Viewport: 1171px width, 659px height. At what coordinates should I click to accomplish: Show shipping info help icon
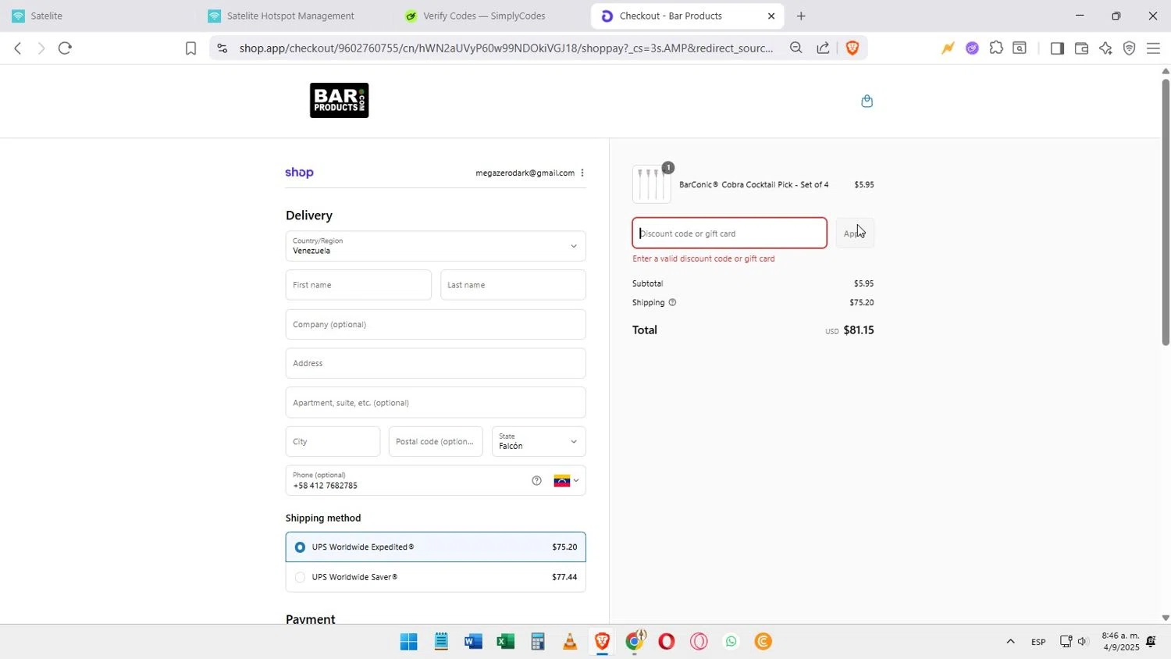point(672,302)
